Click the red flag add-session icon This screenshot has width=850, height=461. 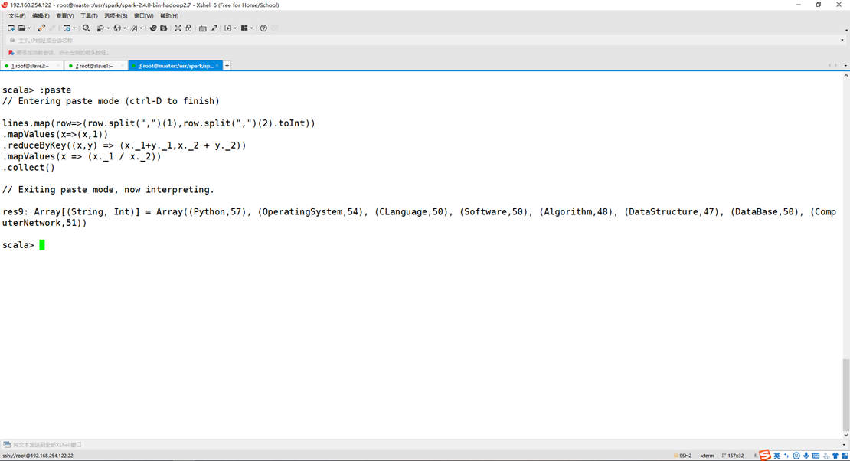[x=11, y=53]
